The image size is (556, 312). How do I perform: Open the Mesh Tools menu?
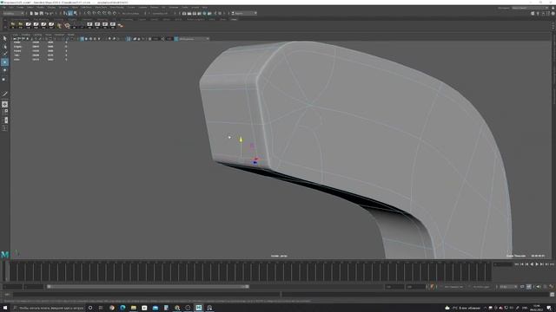(x=101, y=8)
